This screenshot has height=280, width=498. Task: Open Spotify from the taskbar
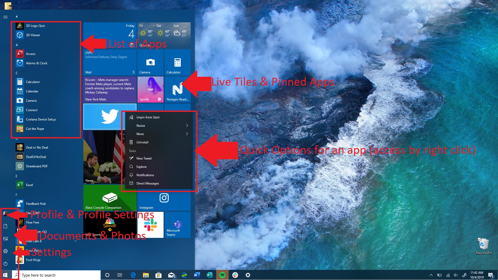coord(222,275)
